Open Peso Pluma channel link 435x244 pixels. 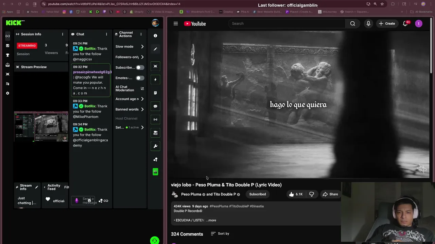pyautogui.click(x=191, y=194)
